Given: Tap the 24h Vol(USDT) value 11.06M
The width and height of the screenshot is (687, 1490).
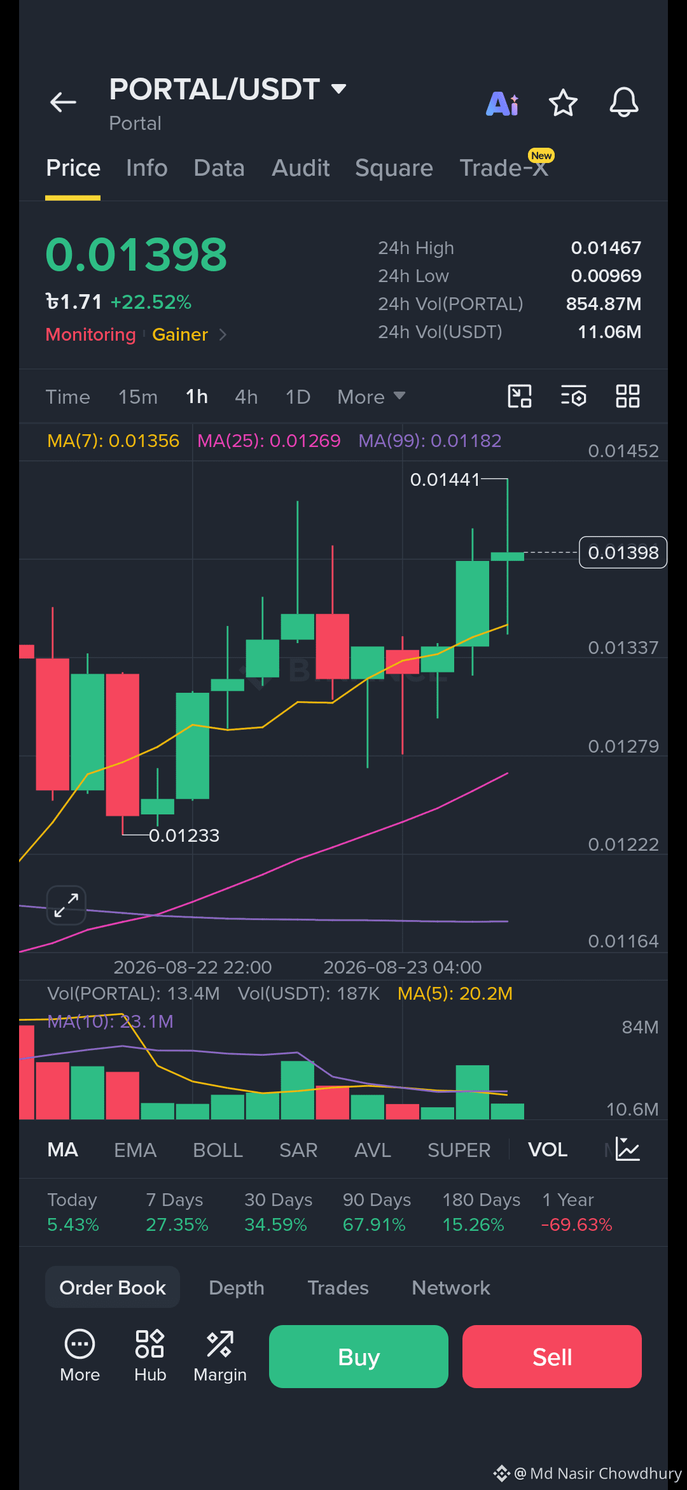Looking at the screenshot, I should 609,332.
